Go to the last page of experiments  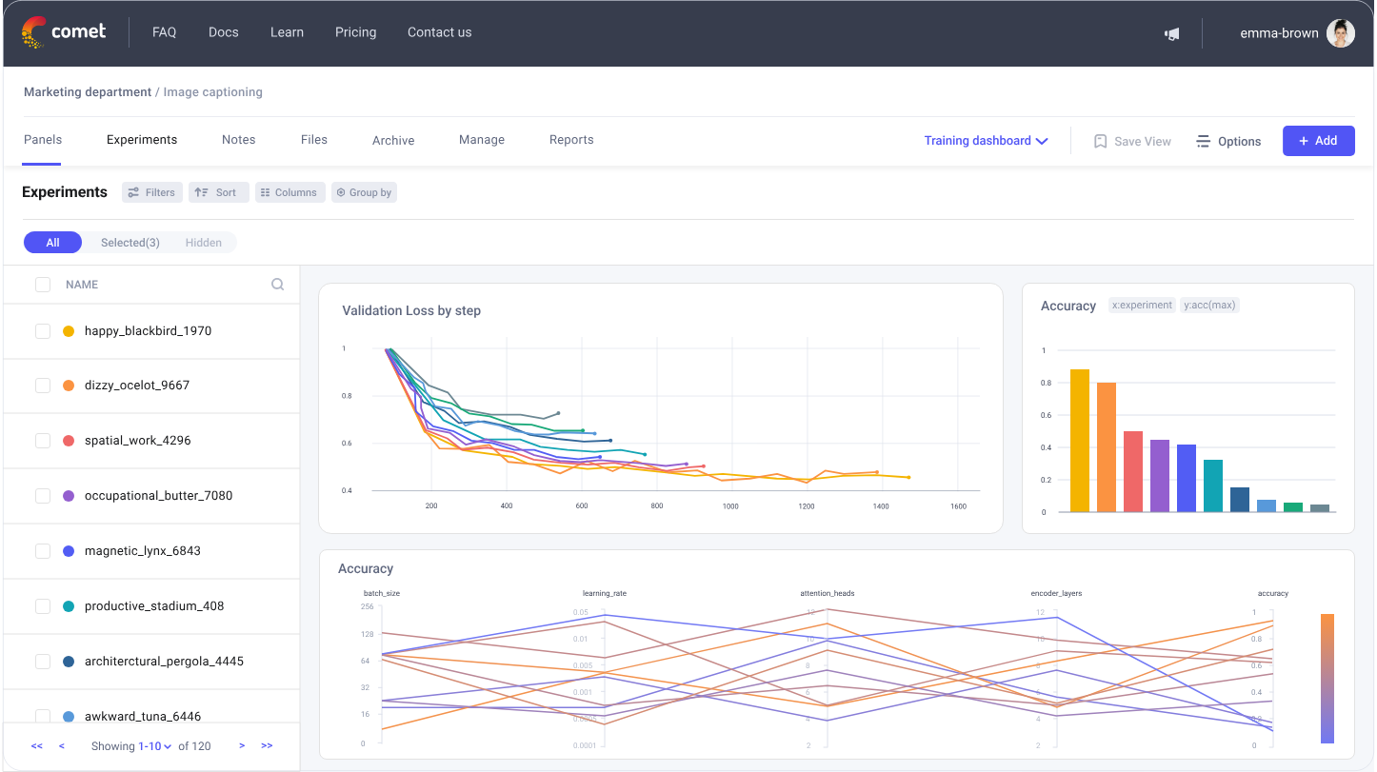click(267, 746)
